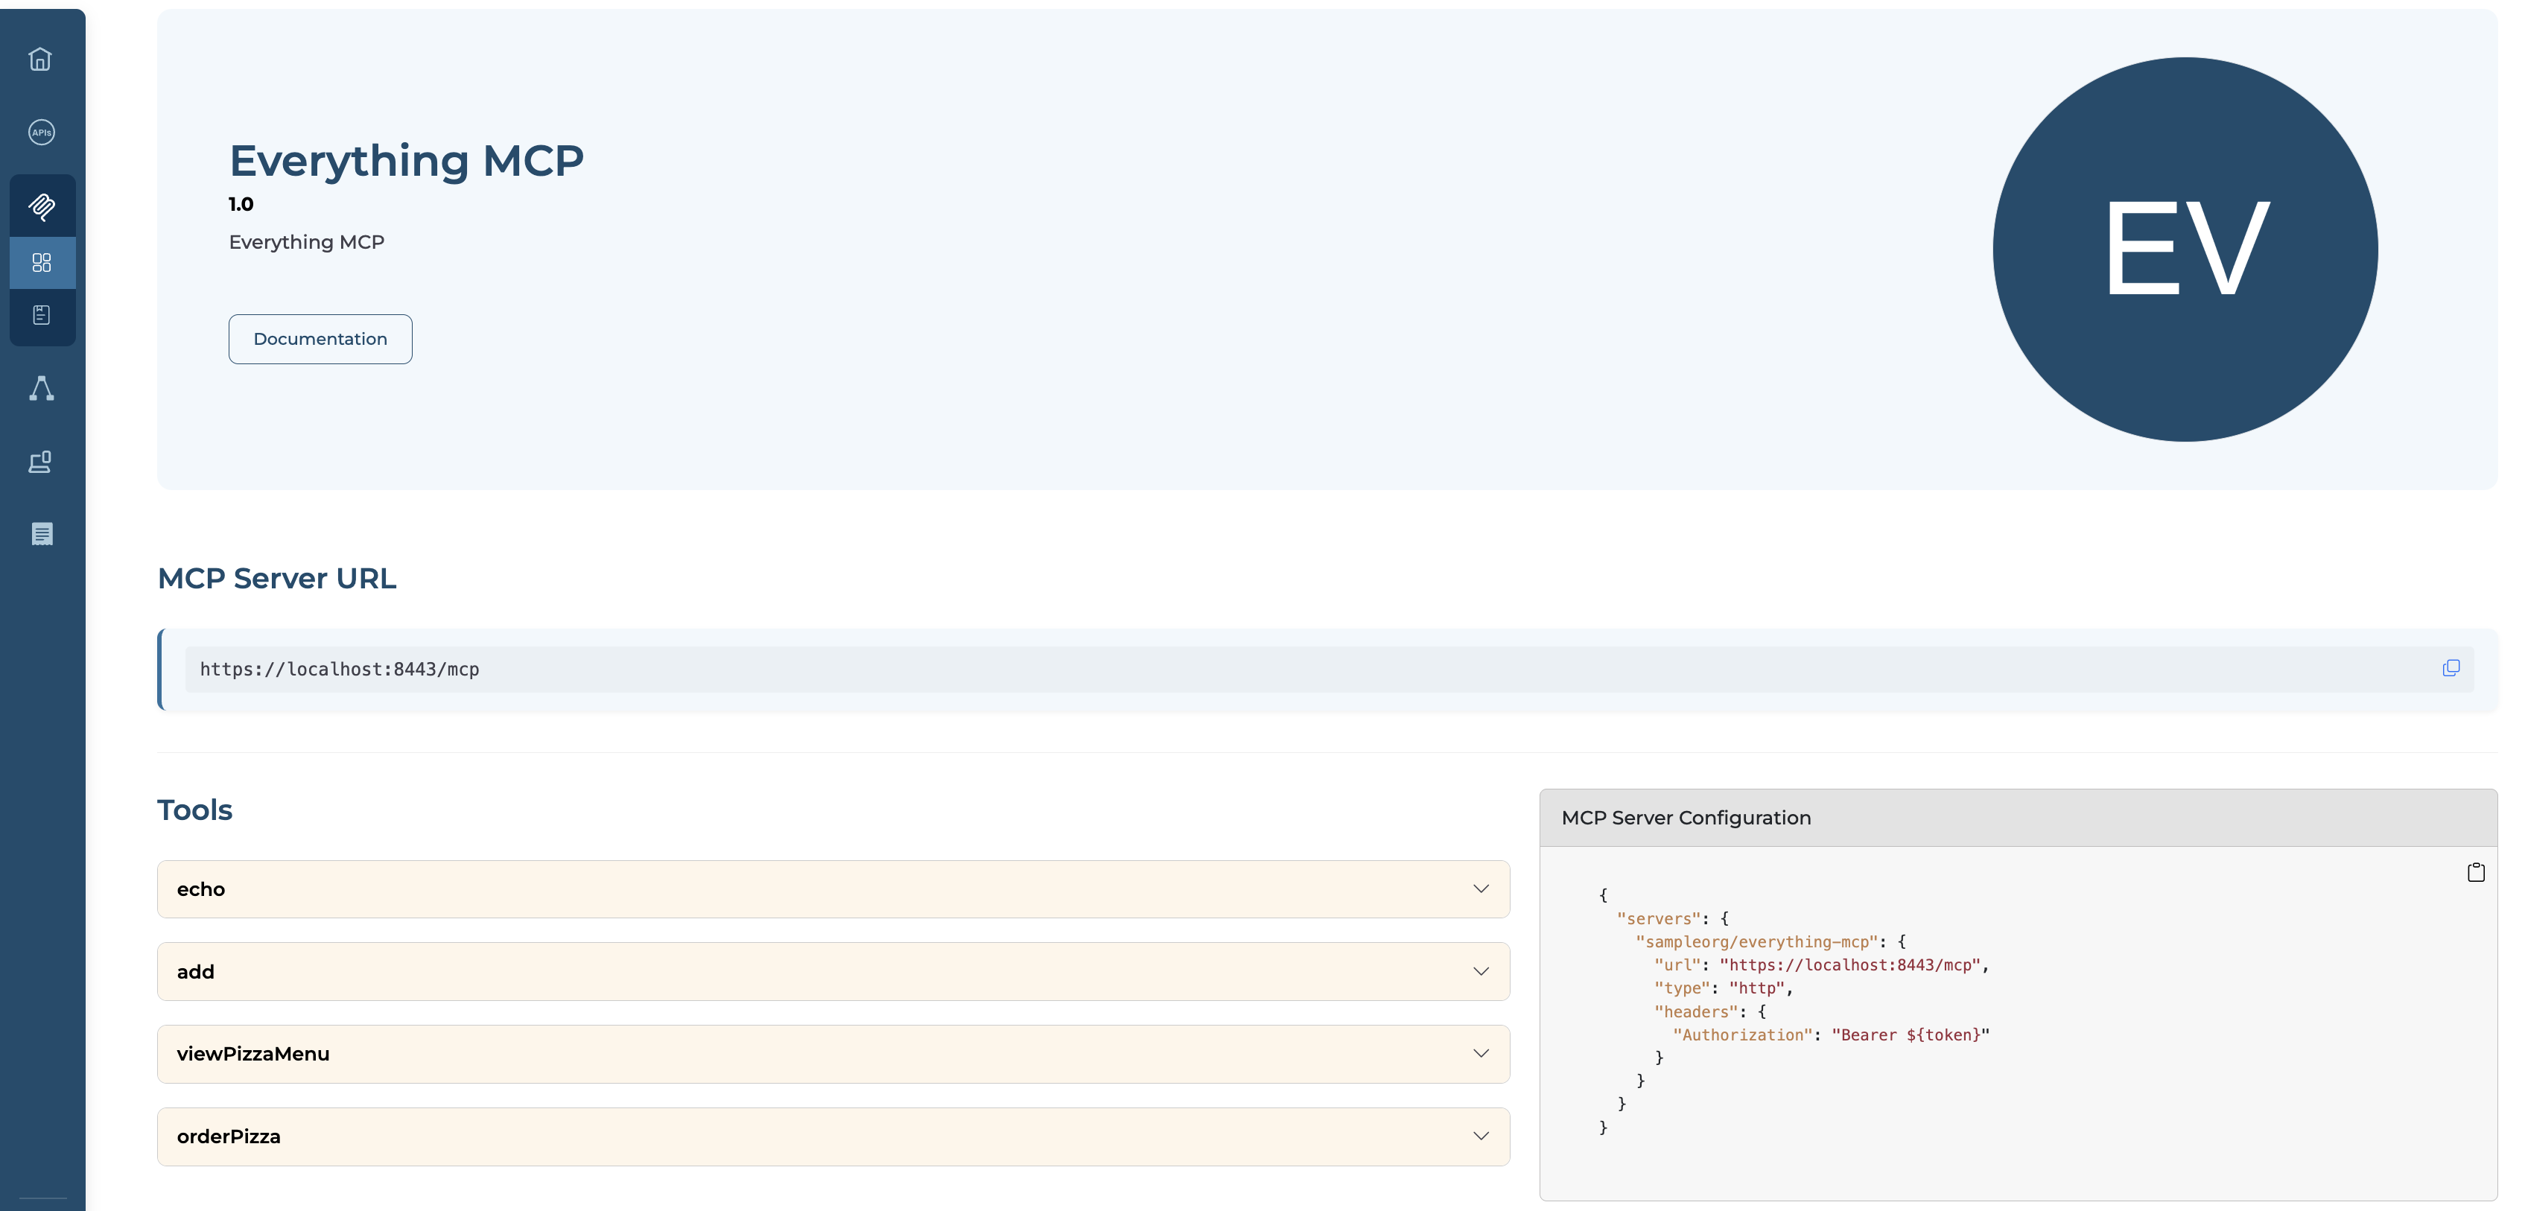Click the Everything MCP page title
Viewport: 2525px width, 1211px height.
406,161
